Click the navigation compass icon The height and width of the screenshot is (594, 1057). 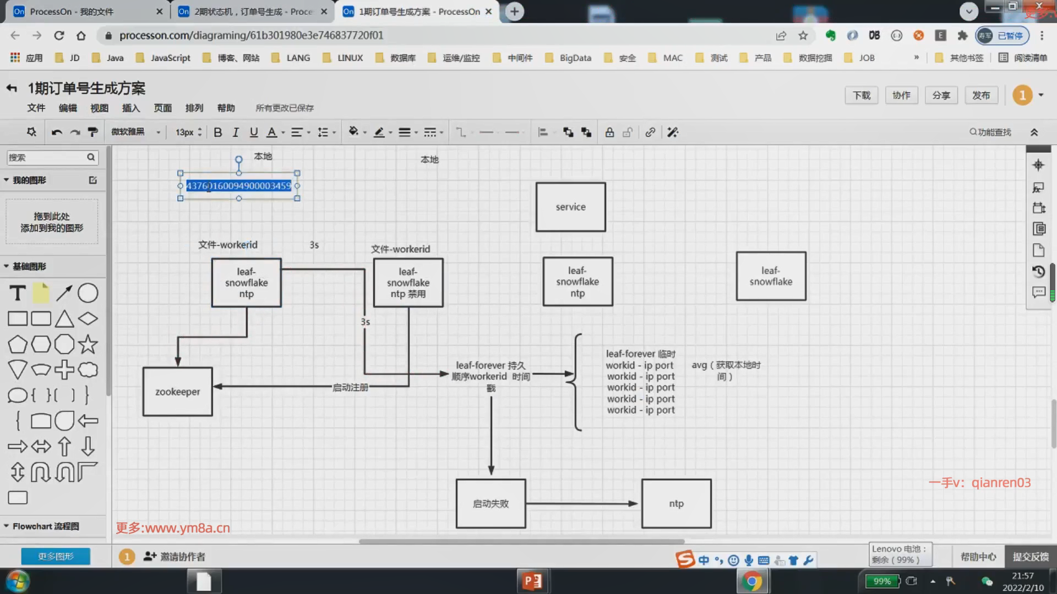click(1038, 165)
